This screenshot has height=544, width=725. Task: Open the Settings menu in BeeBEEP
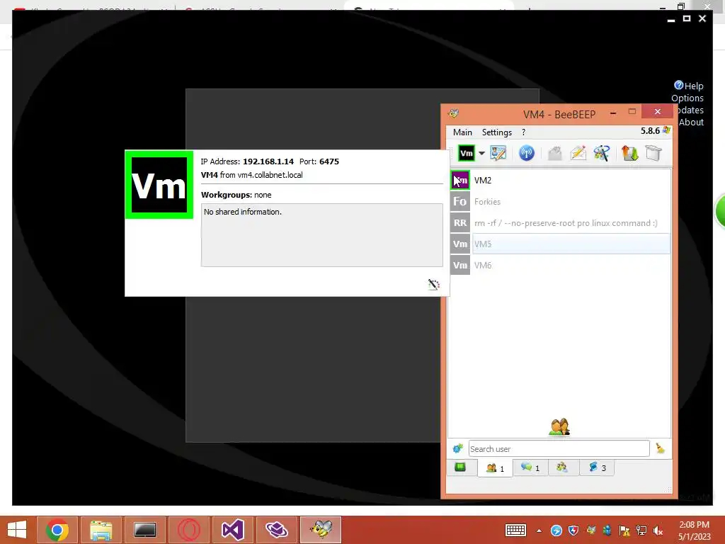pos(496,132)
